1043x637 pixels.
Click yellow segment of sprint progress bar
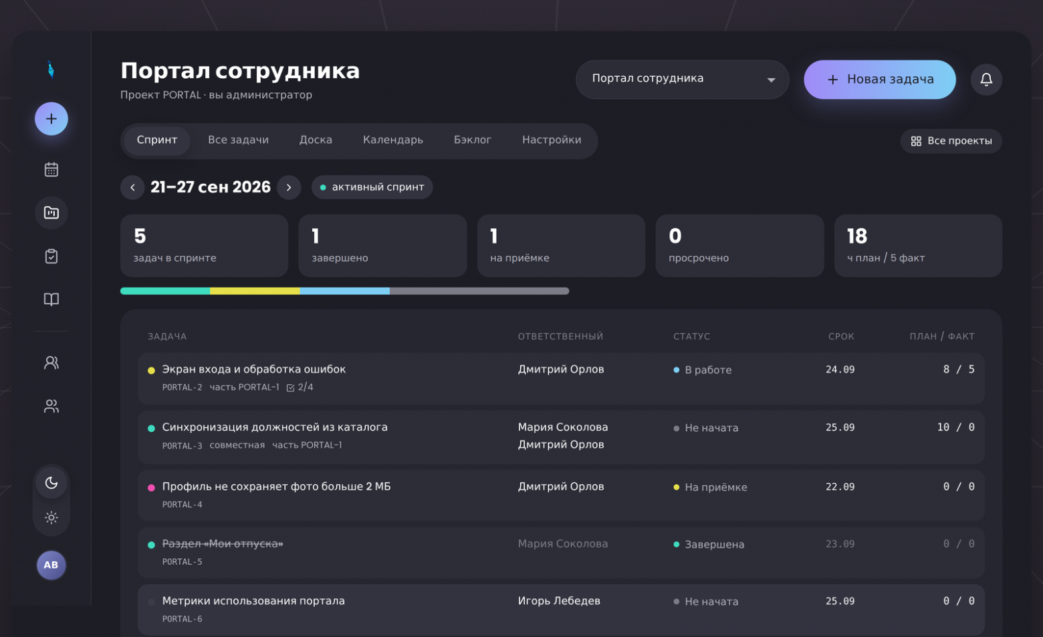255,291
